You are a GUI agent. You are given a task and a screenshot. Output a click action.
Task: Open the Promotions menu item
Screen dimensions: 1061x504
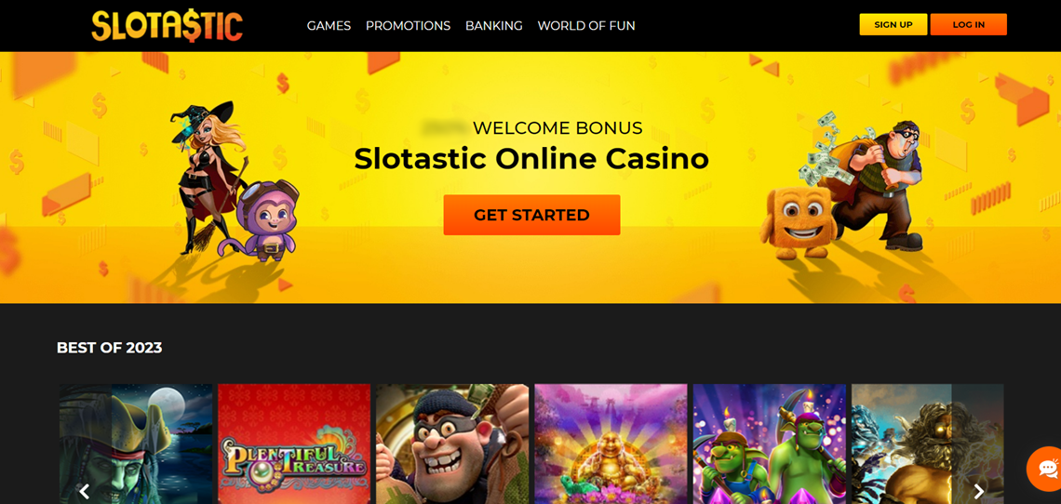408,26
